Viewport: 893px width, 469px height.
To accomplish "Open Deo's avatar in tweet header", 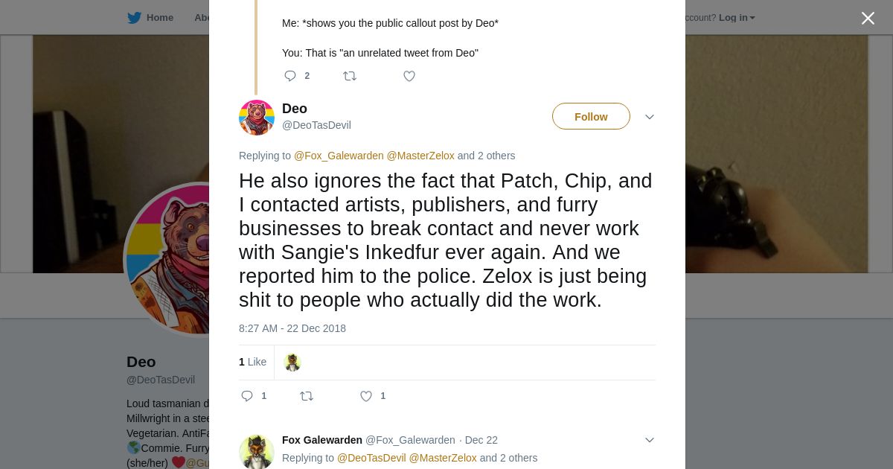I will (x=257, y=117).
